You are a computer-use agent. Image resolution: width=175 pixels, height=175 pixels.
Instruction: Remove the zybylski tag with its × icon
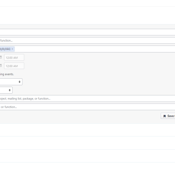pos(12,49)
